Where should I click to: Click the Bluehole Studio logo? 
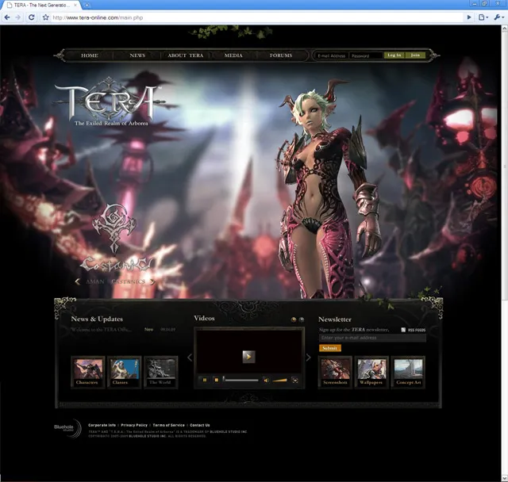[x=67, y=428]
